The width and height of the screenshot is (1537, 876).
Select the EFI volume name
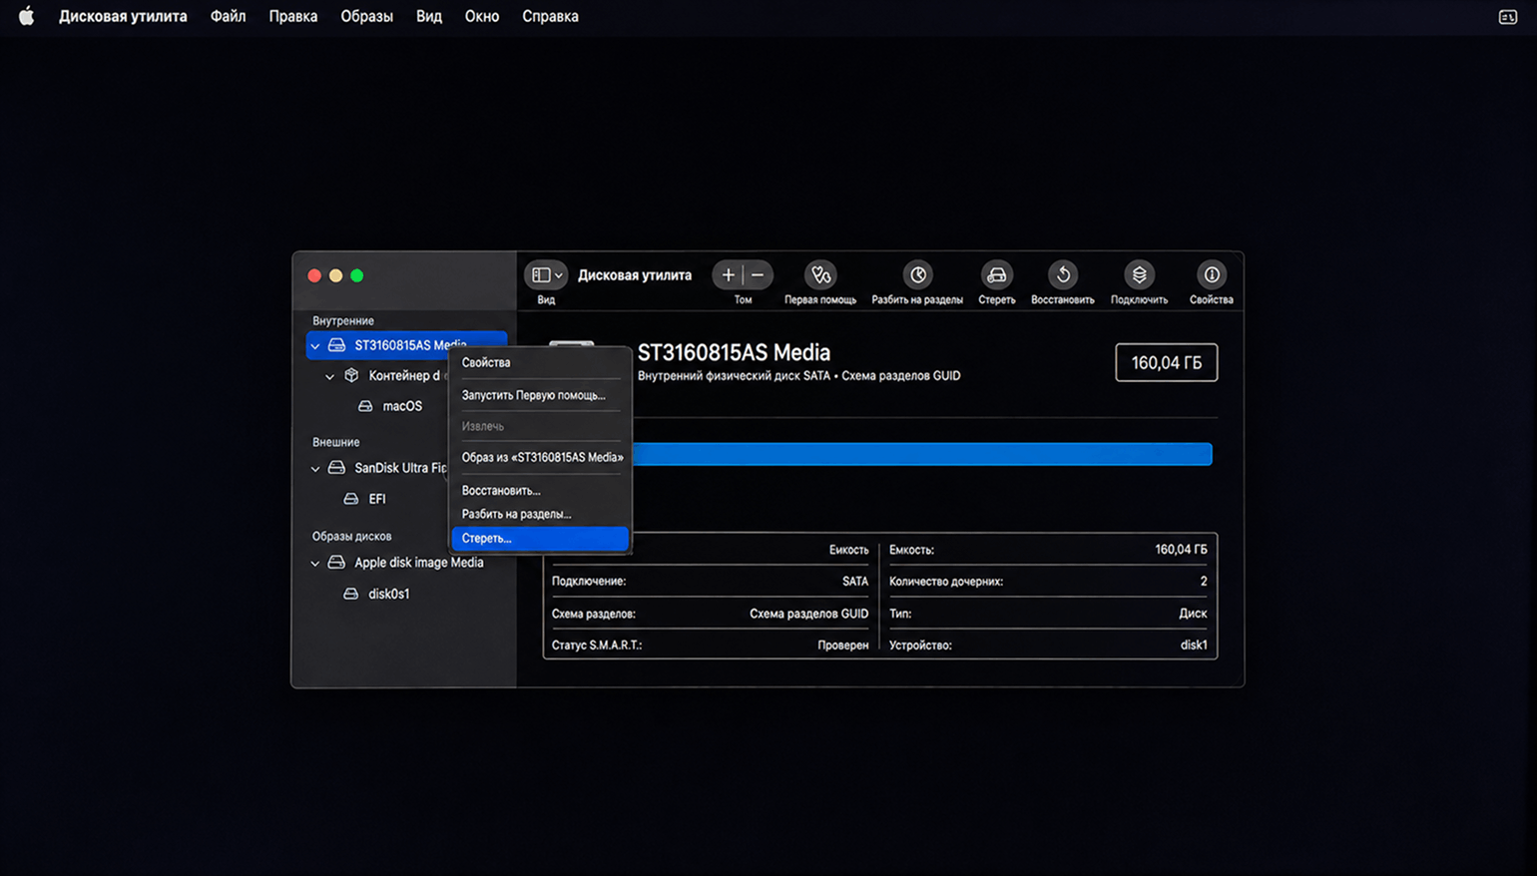[377, 499]
